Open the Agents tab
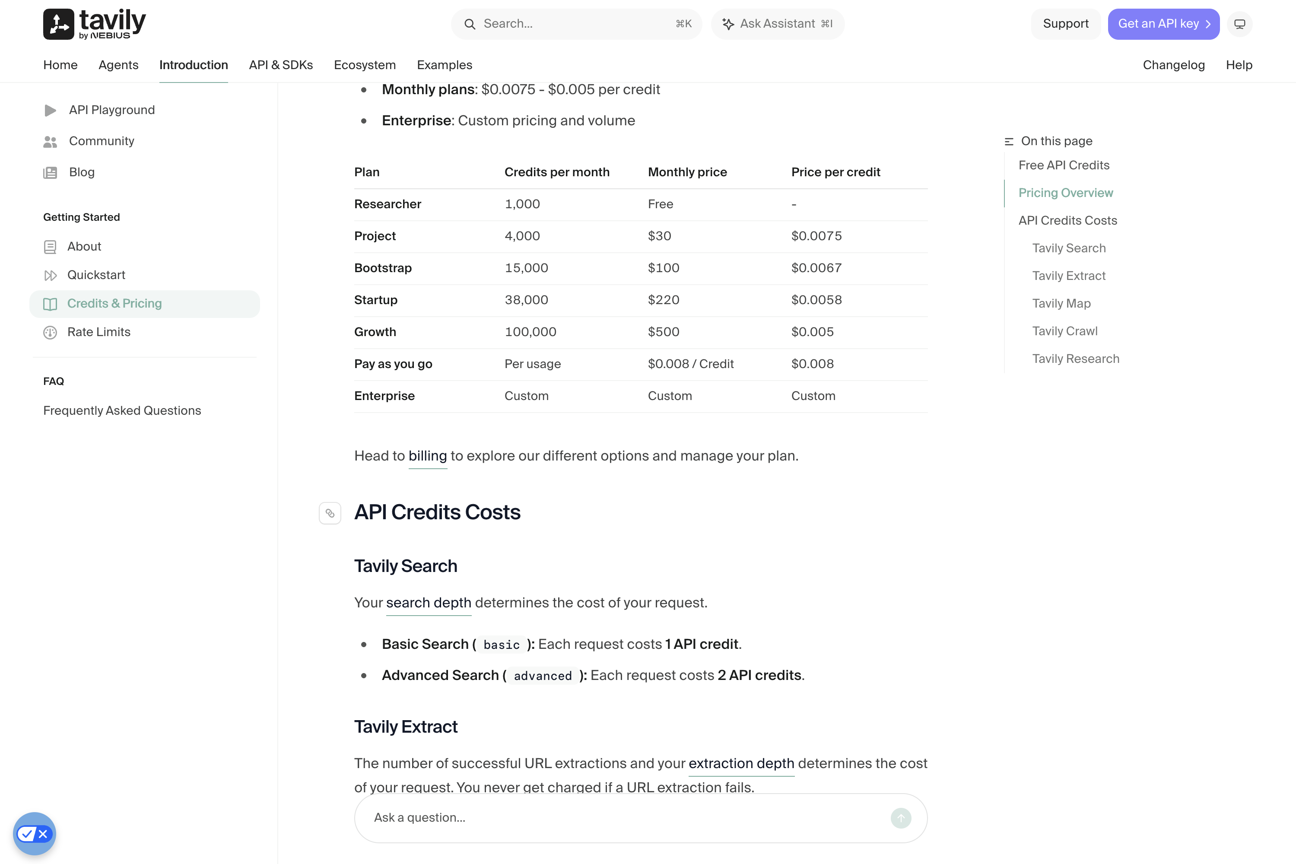Screen dimensions: 1296x864 point(118,65)
